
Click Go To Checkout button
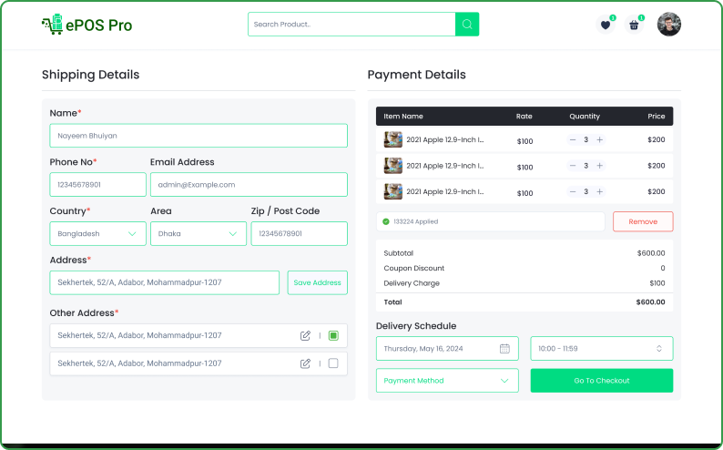click(x=601, y=381)
